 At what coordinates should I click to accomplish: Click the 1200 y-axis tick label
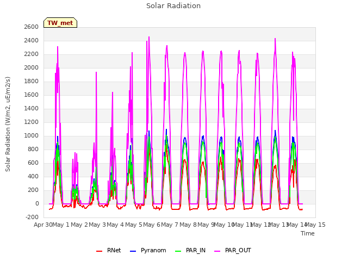point(32,122)
